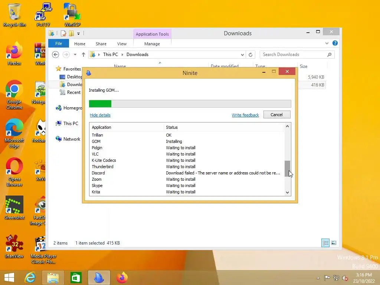Open Opera Browser desktop shortcut
Viewport: 380px width, 285px height.
click(x=14, y=172)
